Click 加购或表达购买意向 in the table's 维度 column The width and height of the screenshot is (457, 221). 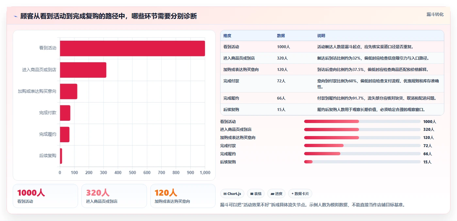click(x=241, y=70)
